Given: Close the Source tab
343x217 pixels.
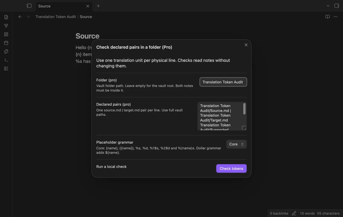Looking at the screenshot, I should click(x=88, y=6).
